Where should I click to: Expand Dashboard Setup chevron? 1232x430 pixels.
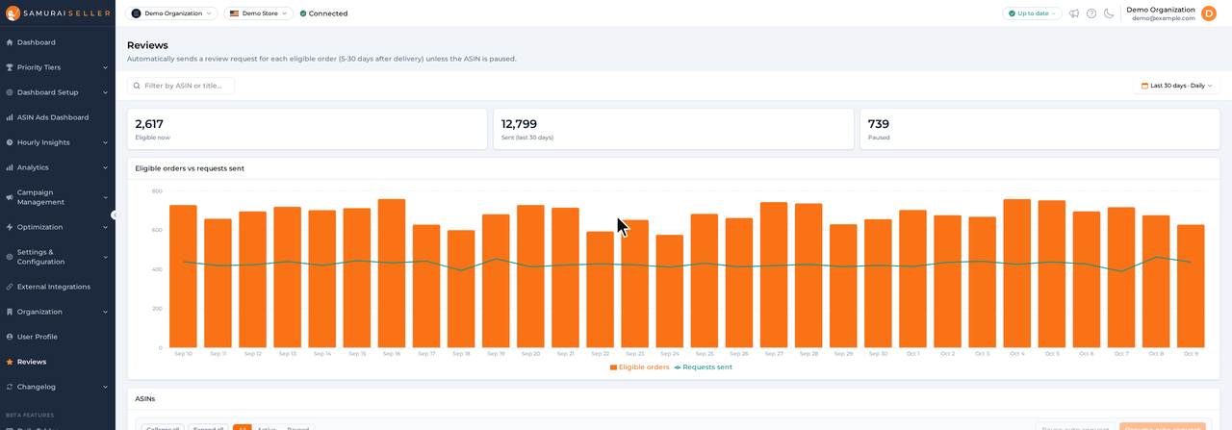tap(105, 92)
